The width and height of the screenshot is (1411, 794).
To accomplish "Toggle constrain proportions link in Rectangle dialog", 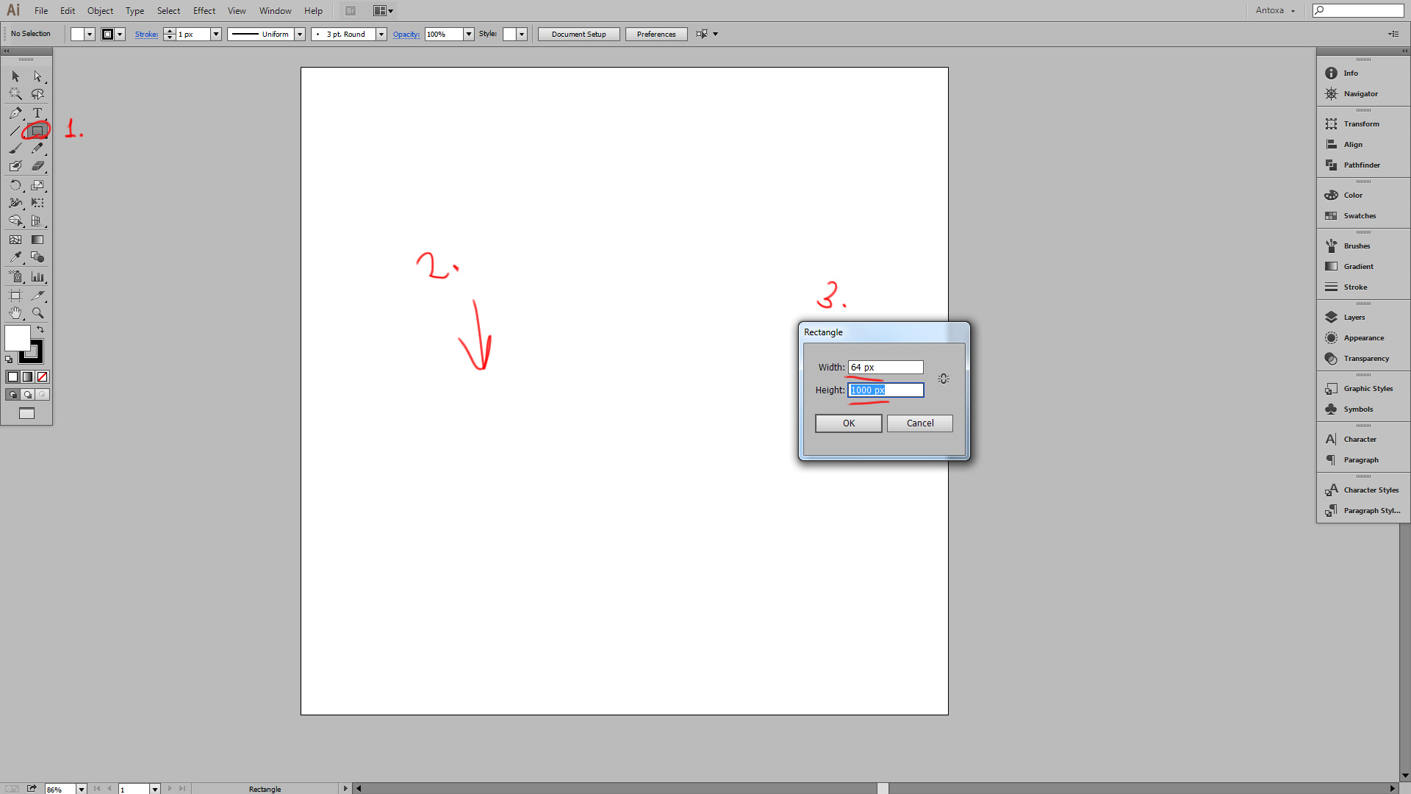I will [944, 379].
